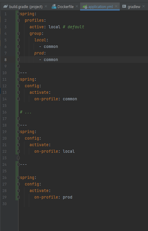Screen dimensions: 148x231
Task: Place cursor on 'on-profile: common' value
Action: 70,99
